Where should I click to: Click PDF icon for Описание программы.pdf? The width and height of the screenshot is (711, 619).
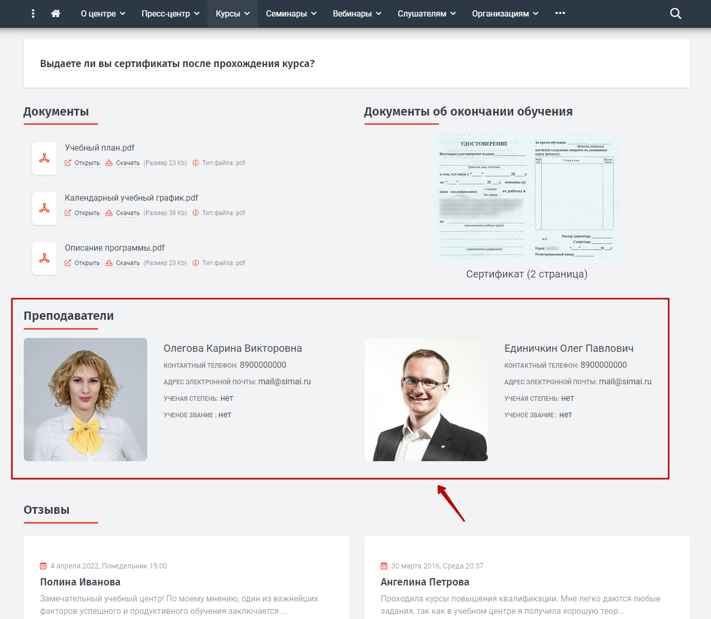pos(44,258)
